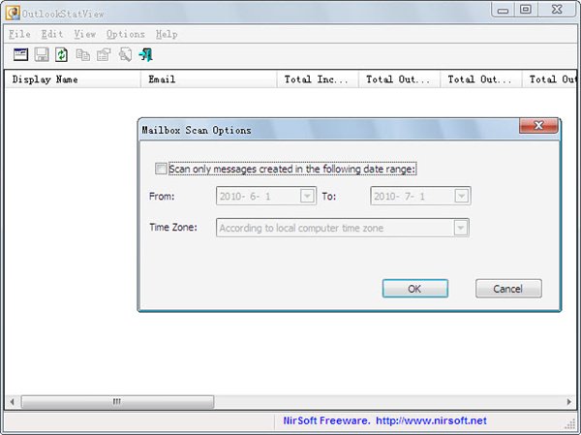Open the File menu
This screenshot has width=581, height=435.
point(19,34)
